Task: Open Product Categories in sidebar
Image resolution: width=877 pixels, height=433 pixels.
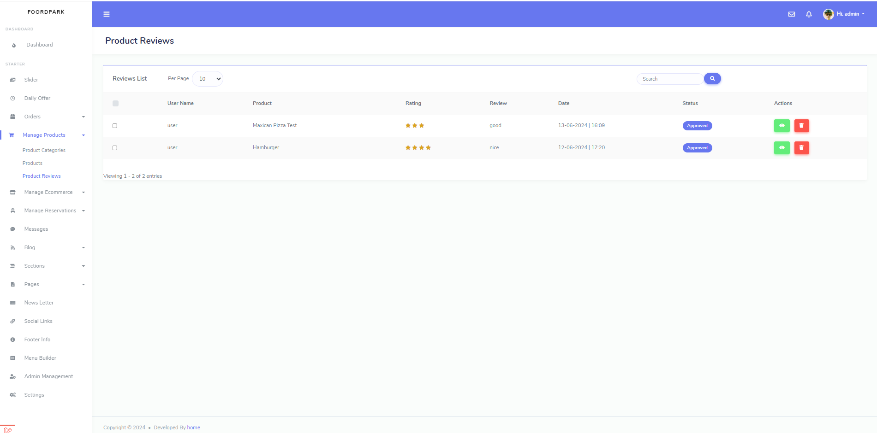Action: (44, 150)
